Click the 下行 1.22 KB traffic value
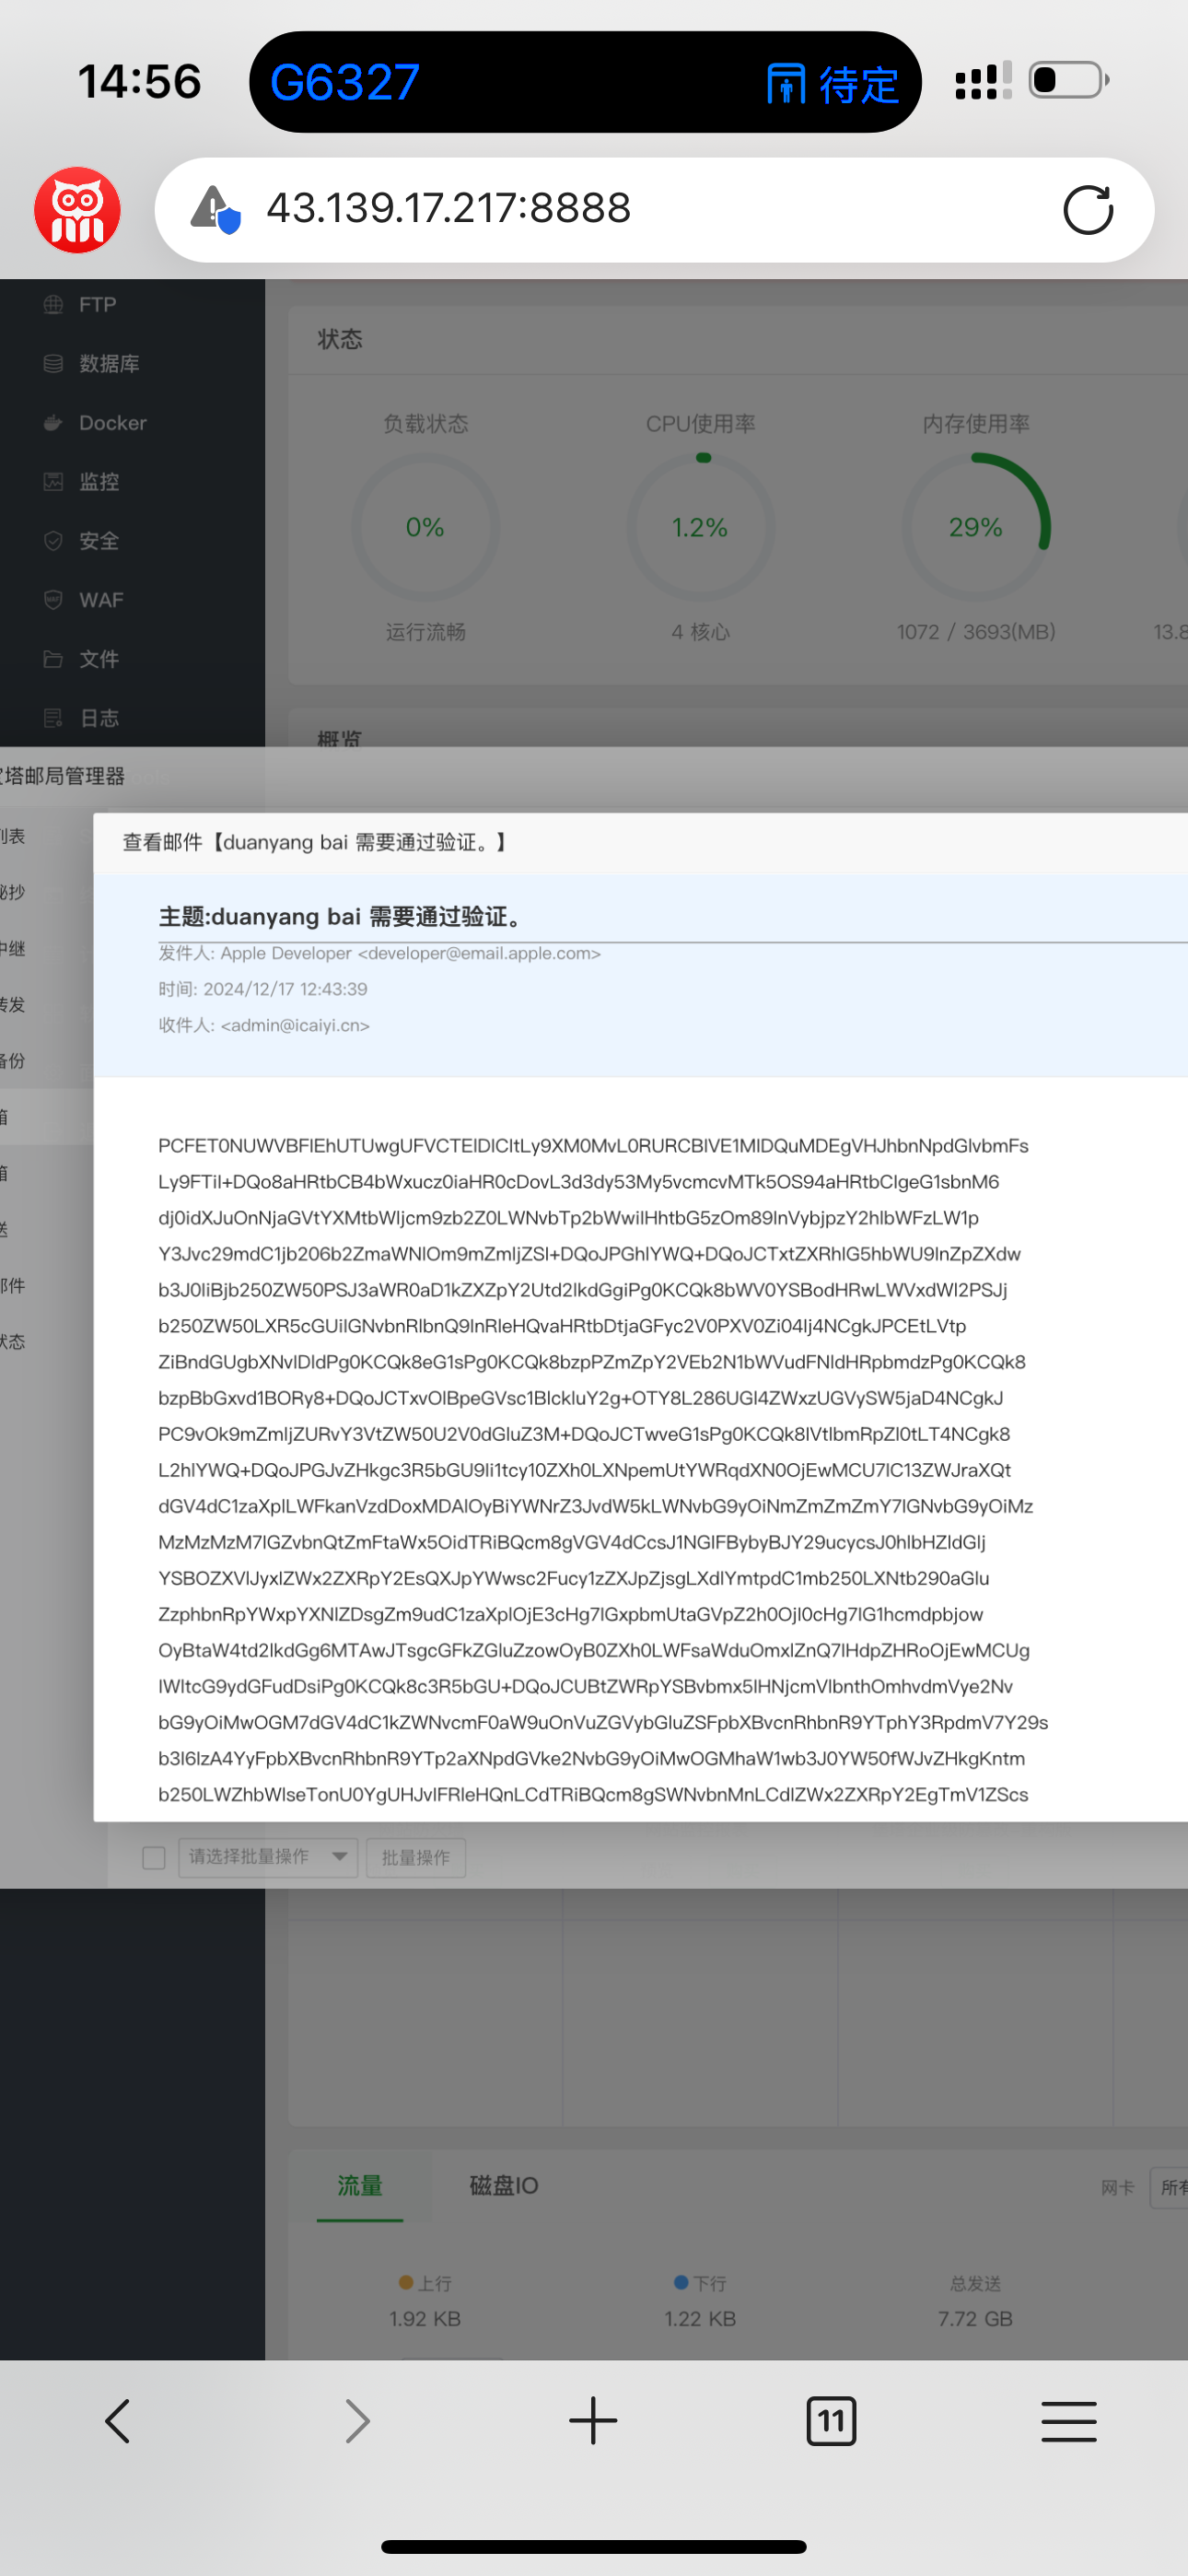 click(x=700, y=2319)
